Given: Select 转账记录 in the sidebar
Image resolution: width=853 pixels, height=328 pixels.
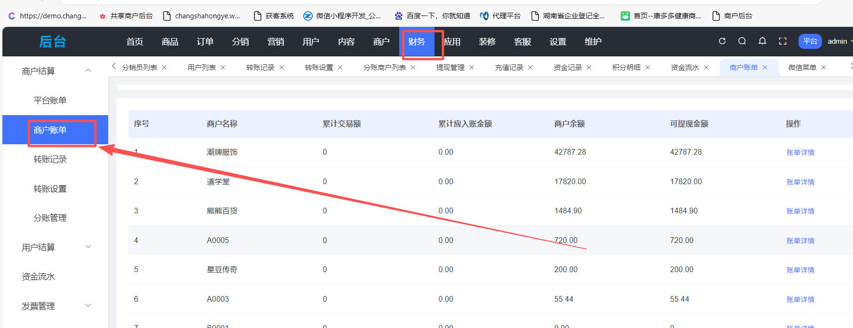Looking at the screenshot, I should 50,159.
